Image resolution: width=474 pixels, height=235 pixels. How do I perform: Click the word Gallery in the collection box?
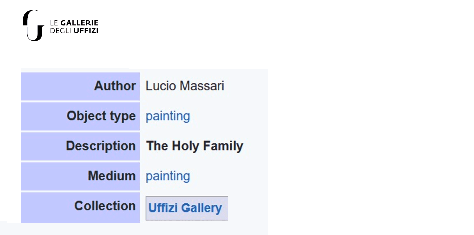tap(202, 208)
